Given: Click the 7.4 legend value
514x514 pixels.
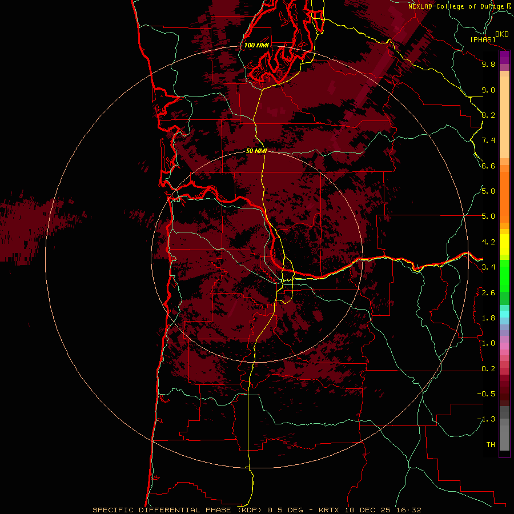Looking at the screenshot, I should point(488,140).
